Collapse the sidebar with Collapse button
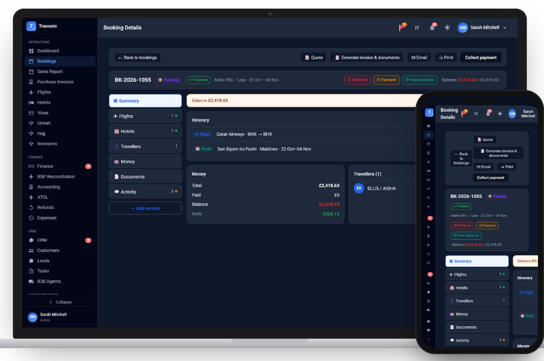Viewport: 544px width, 361px height. coord(60,302)
